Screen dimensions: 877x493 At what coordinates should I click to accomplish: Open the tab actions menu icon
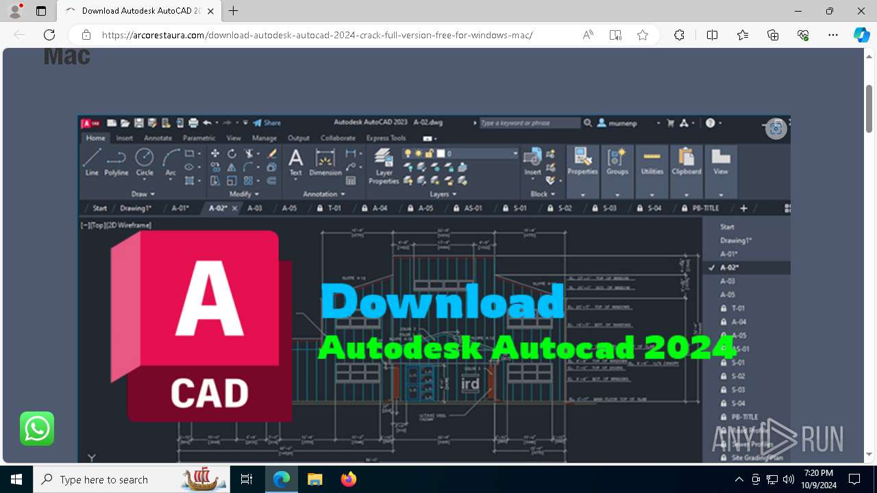[x=41, y=11]
